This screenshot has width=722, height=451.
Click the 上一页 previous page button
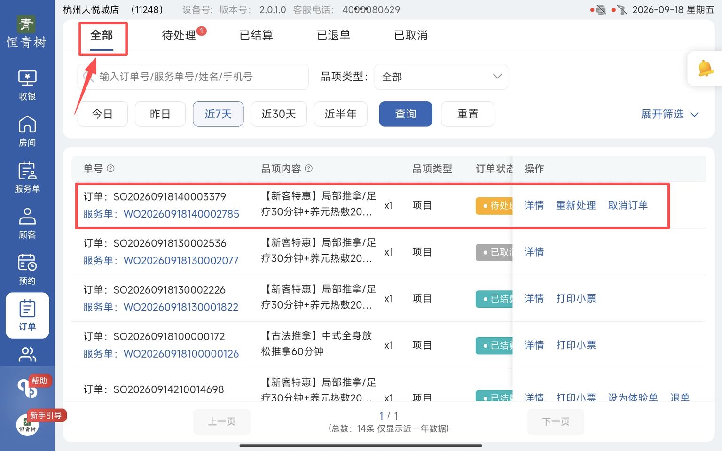pos(222,421)
